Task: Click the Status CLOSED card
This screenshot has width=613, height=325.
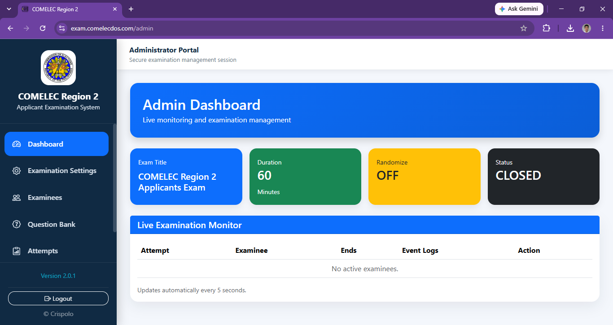Action: tap(543, 177)
